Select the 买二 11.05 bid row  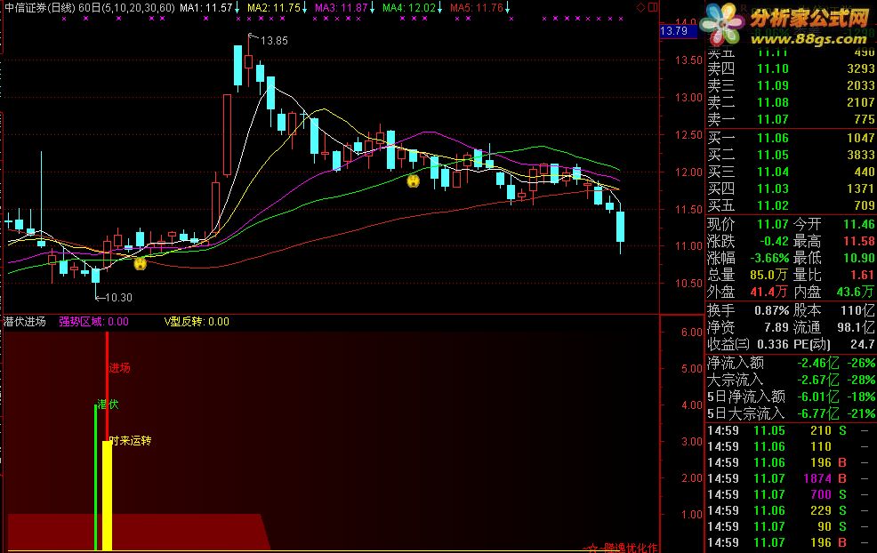click(791, 155)
